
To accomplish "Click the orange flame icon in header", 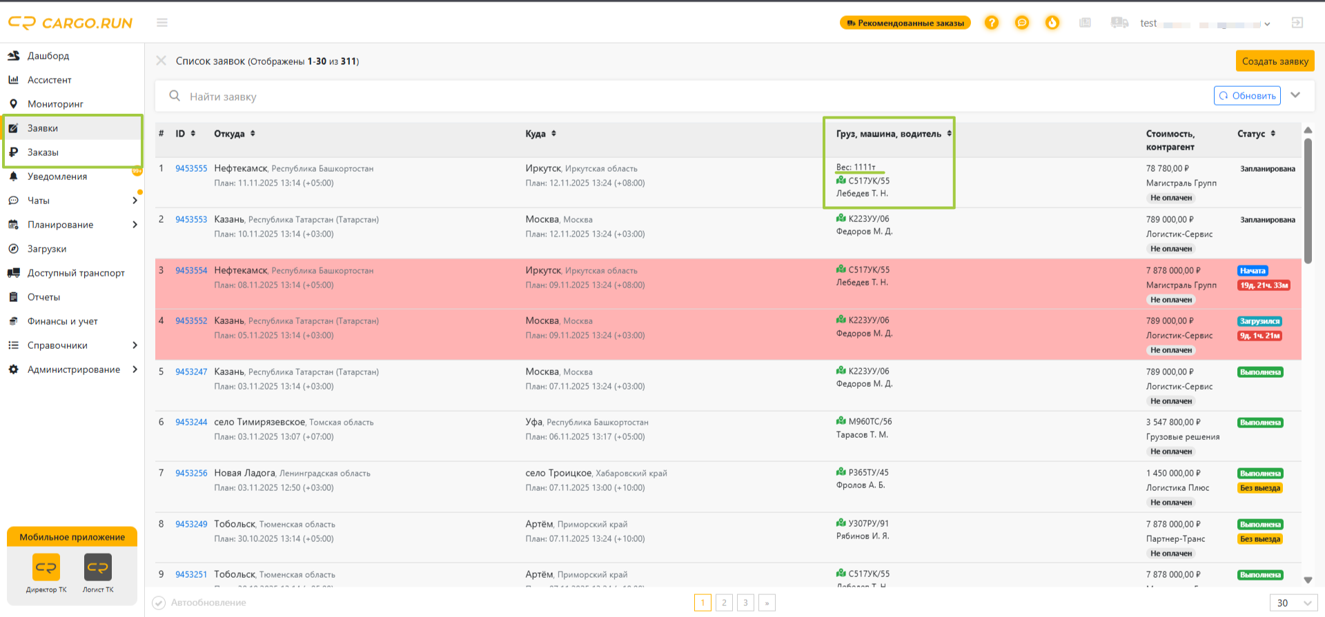I will tap(1052, 23).
